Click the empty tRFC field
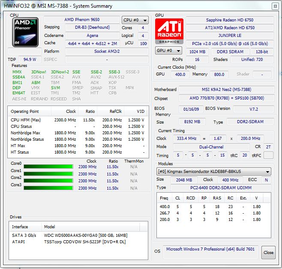Image resolution: width=282 pixels, height=269 pixels. click(x=268, y=155)
